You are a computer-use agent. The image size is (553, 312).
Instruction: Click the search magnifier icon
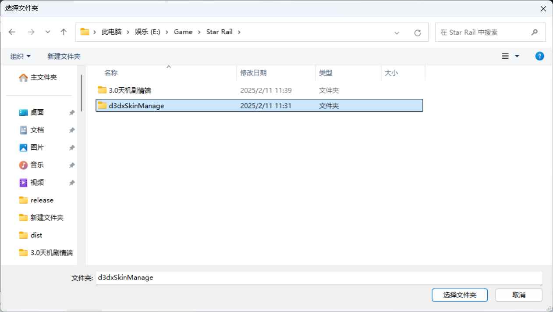coord(534,32)
